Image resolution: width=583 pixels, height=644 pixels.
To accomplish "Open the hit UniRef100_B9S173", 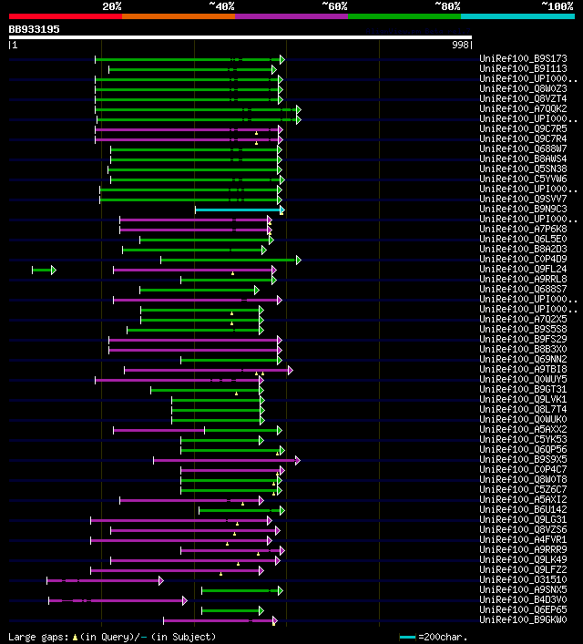I will 523,58.
